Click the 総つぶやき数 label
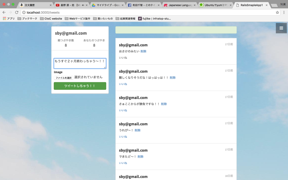Image resolution: width=288 pixels, height=180 pixels. [x=66, y=40]
